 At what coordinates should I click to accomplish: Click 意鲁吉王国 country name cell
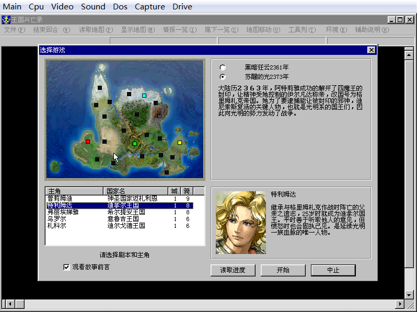pyautogui.click(x=123, y=219)
